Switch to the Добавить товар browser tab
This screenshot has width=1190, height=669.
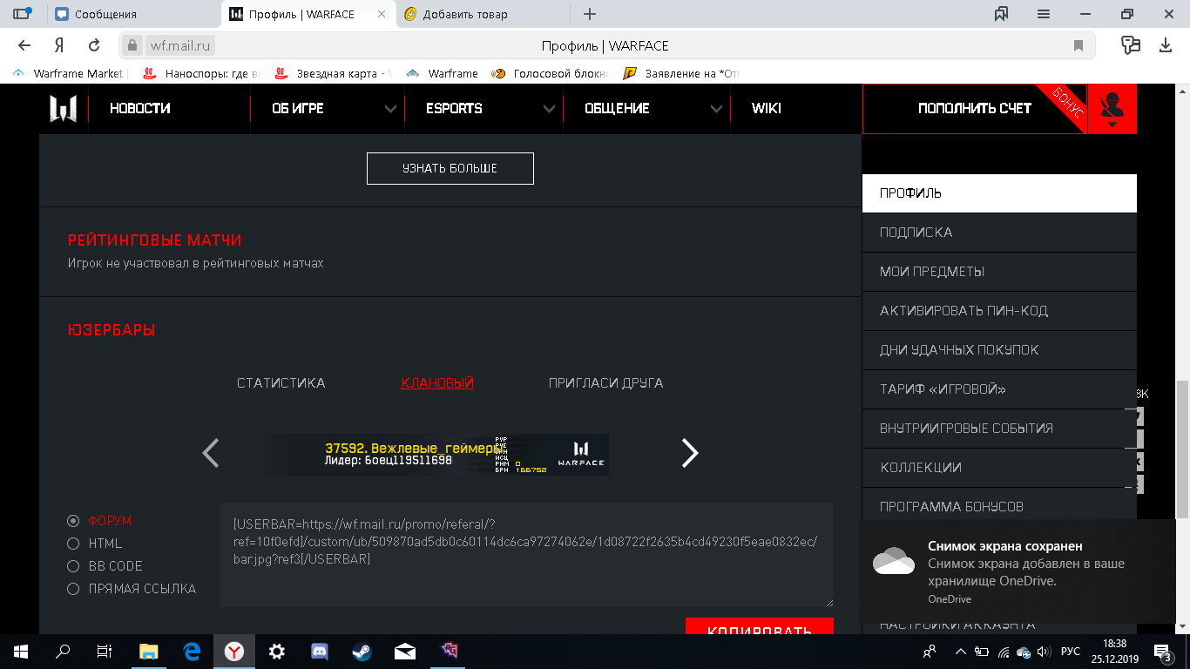pos(484,14)
